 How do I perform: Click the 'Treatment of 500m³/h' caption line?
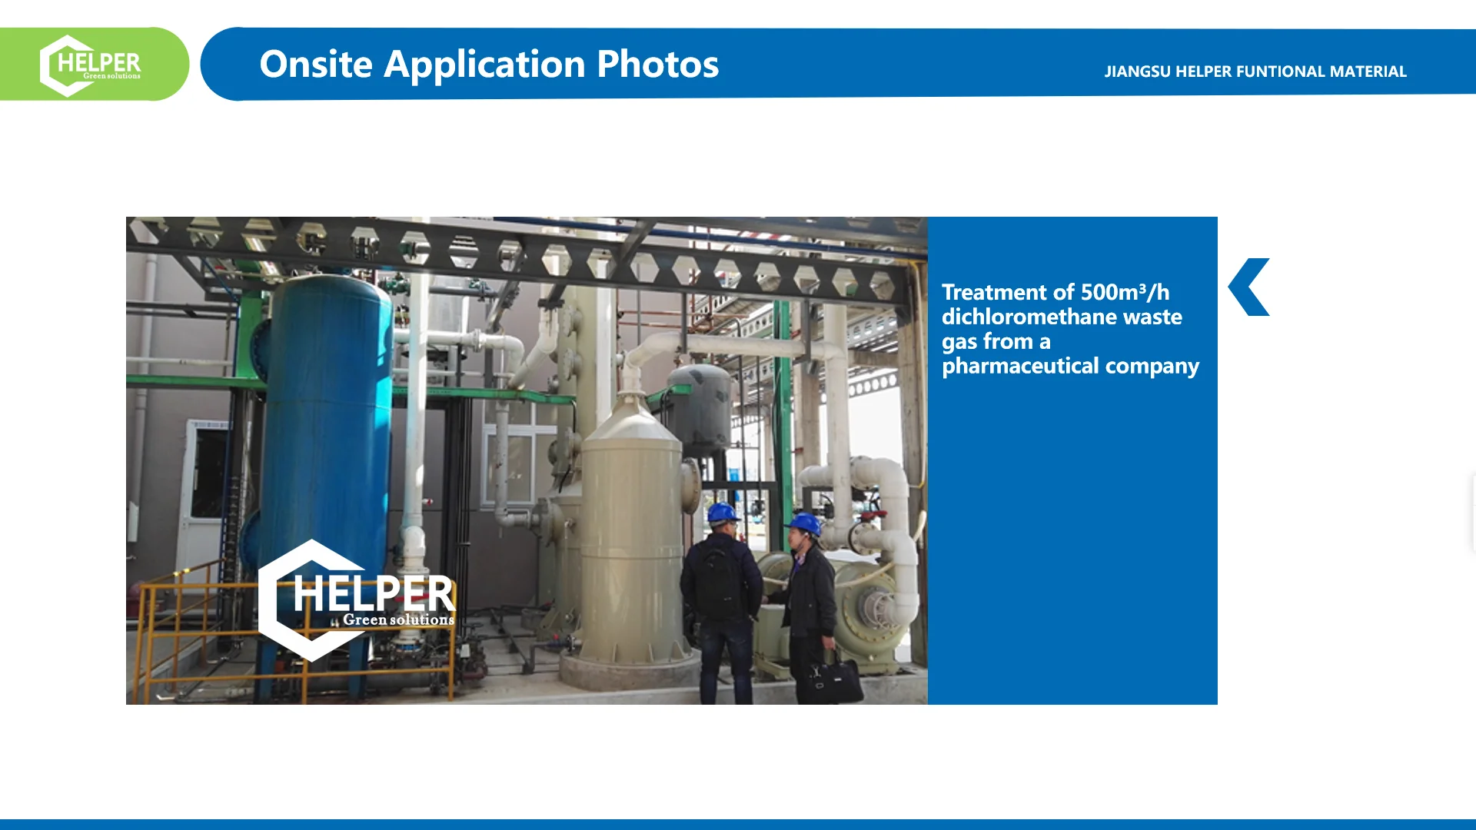pos(1055,292)
